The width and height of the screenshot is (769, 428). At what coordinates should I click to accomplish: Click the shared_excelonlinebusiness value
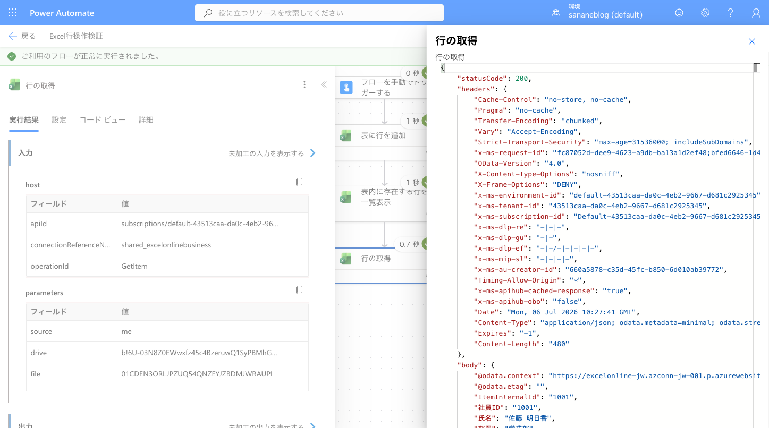pyautogui.click(x=166, y=245)
